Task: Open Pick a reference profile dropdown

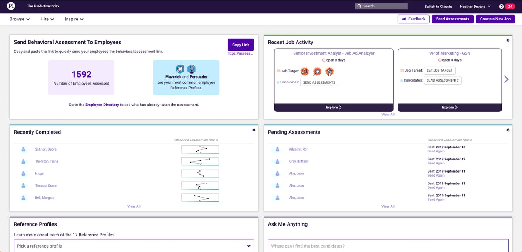Action: point(134,246)
